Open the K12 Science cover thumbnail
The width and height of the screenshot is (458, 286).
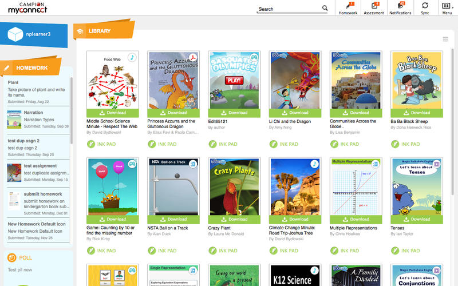tap(295, 275)
